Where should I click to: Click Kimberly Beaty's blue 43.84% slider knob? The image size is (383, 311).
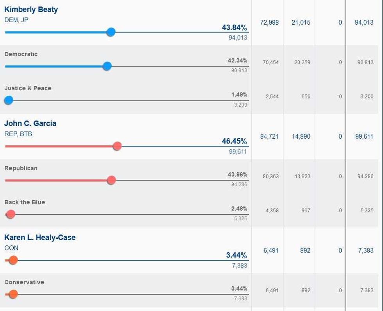pos(111,32)
